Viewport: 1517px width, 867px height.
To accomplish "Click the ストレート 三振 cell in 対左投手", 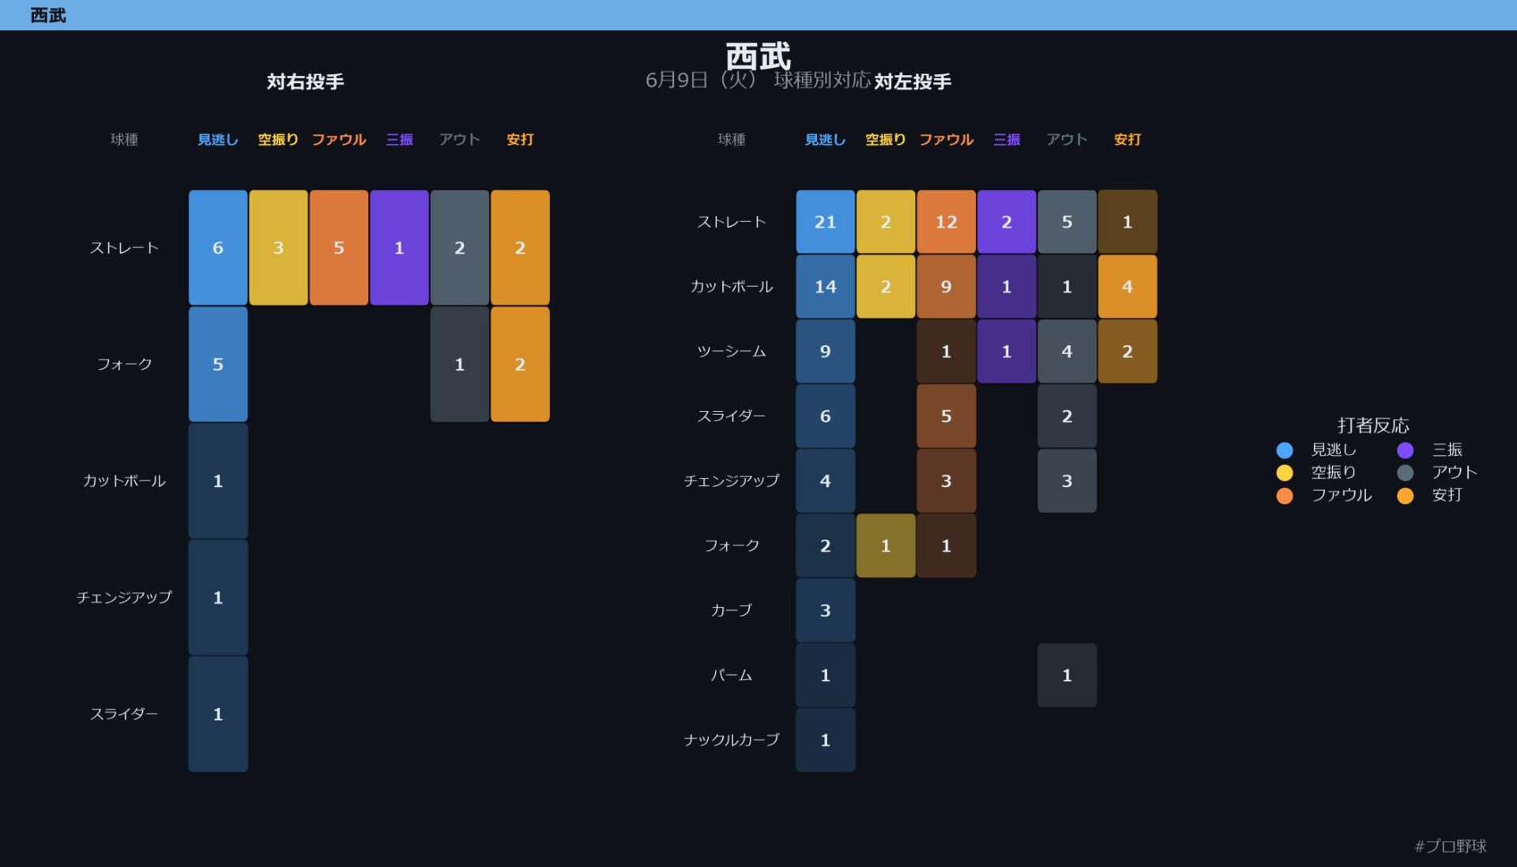I will tap(1007, 221).
